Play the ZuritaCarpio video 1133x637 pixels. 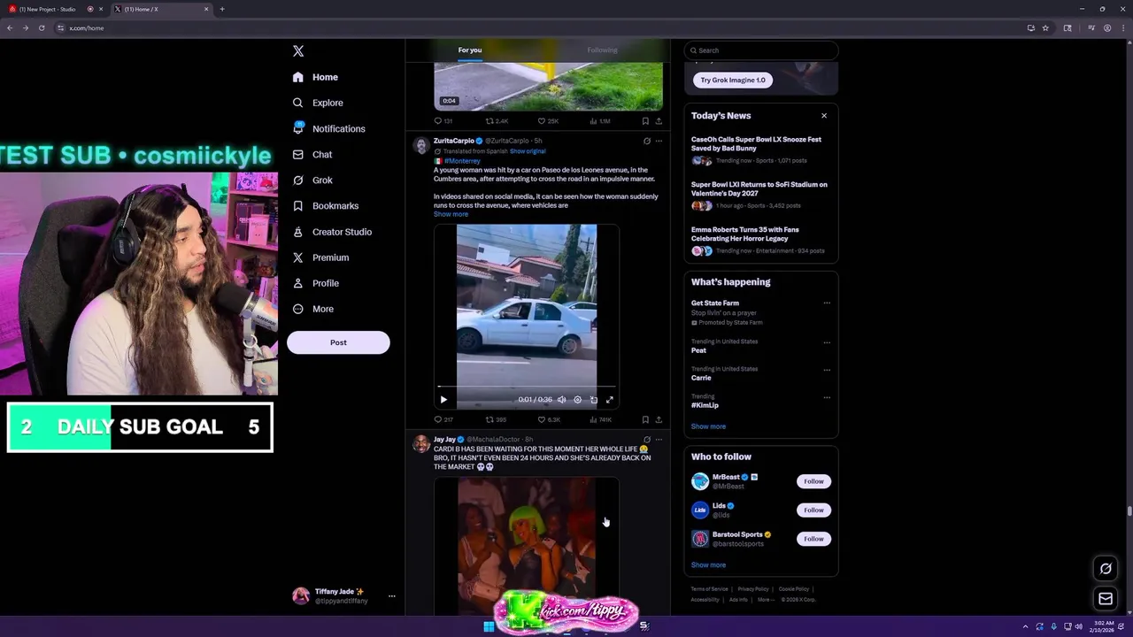pyautogui.click(x=443, y=400)
